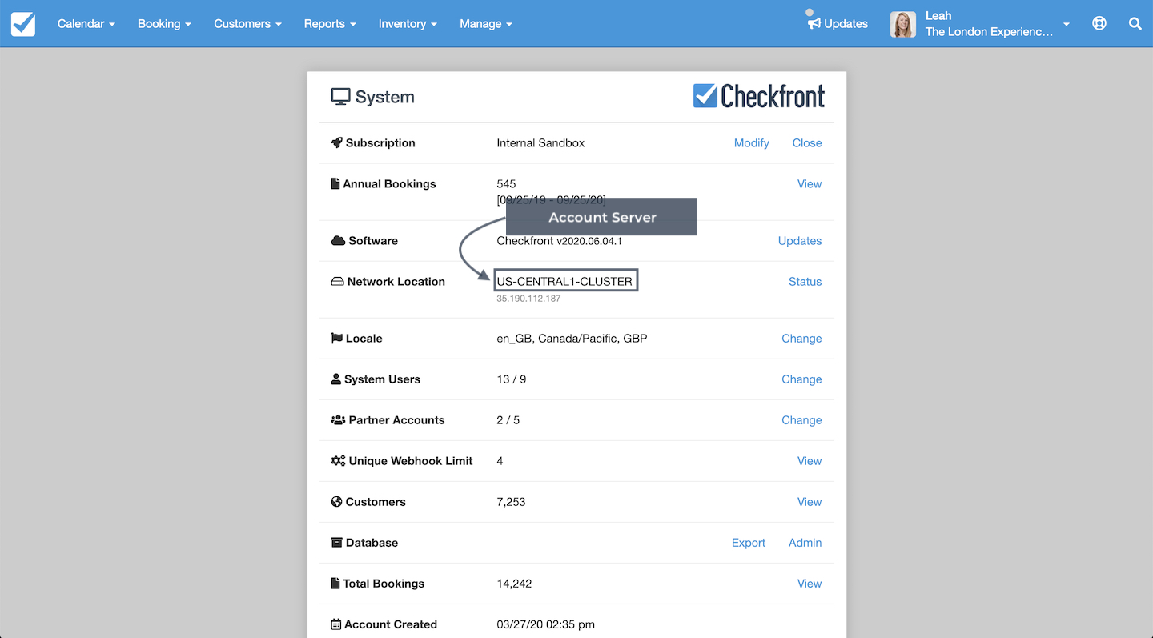Click the 03/27/20 02:35 pm creation date
Screen dimensions: 1153x638
(x=545, y=624)
